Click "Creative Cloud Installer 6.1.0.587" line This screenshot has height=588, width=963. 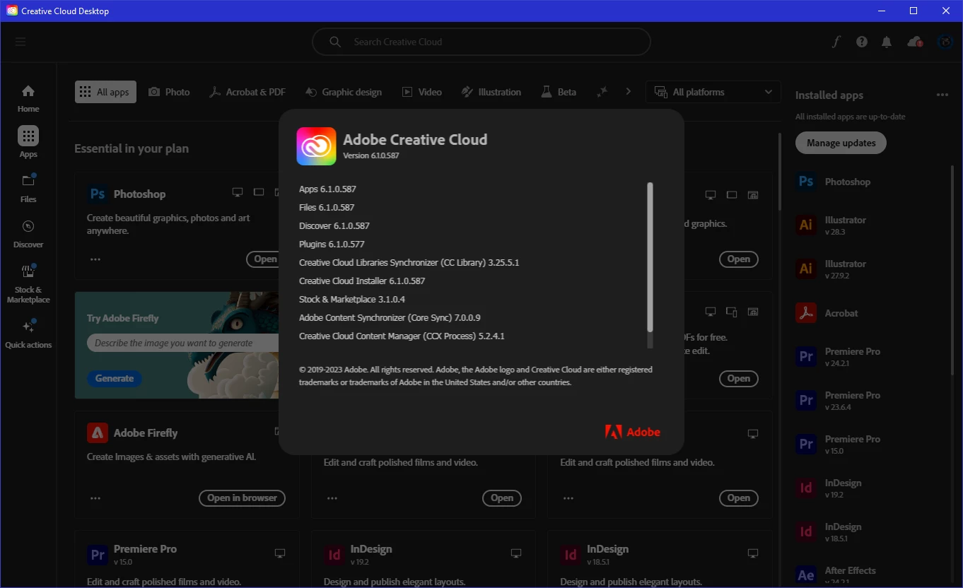362,281
